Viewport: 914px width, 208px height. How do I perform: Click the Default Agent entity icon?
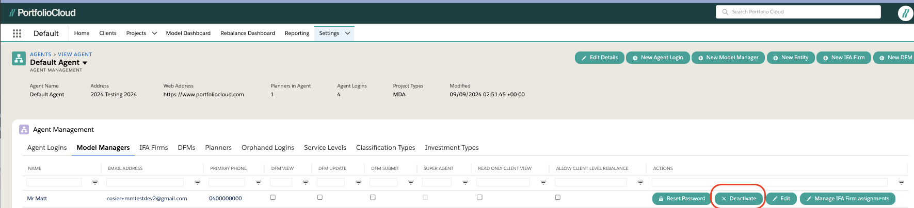point(19,59)
